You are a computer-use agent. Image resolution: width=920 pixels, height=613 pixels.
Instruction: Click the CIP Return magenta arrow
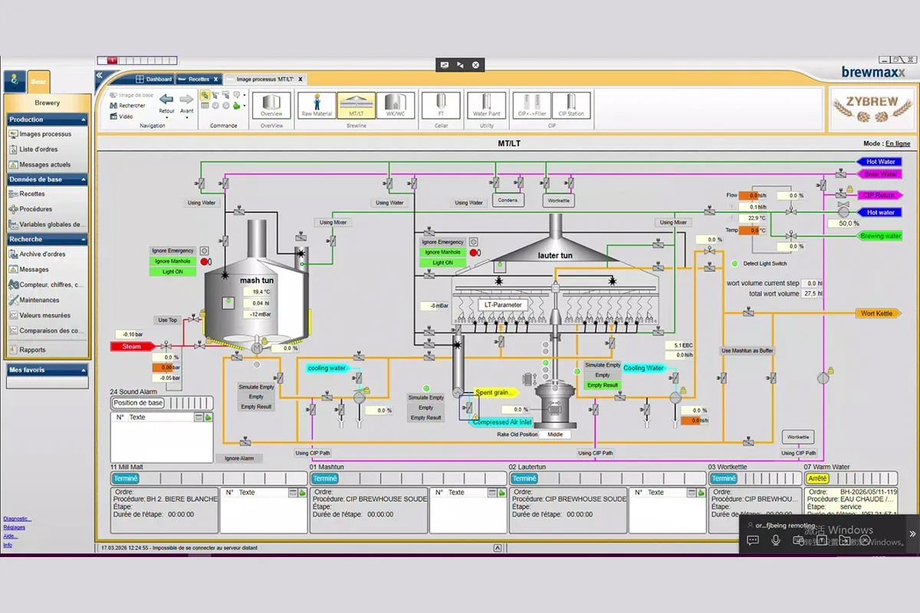(x=879, y=195)
